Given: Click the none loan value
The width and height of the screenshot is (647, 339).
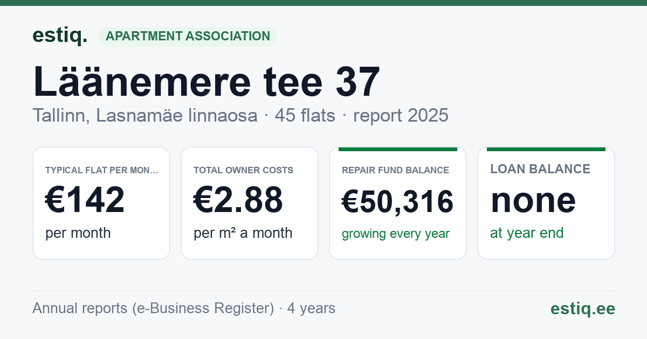Looking at the screenshot, I should point(533,200).
